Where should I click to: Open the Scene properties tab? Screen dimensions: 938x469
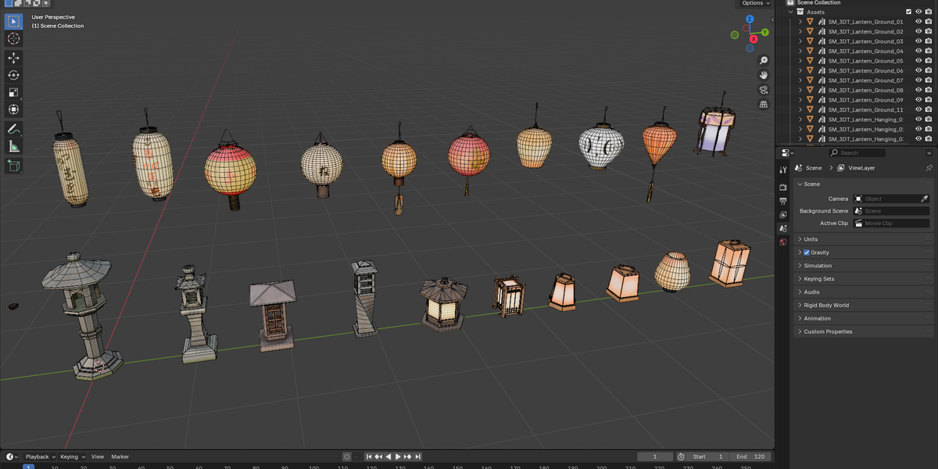tap(783, 228)
